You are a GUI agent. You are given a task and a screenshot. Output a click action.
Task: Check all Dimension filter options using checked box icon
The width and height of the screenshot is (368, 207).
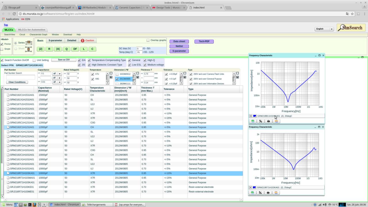138,77
